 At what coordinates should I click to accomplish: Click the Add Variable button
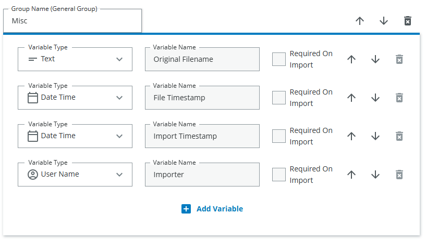(212, 209)
